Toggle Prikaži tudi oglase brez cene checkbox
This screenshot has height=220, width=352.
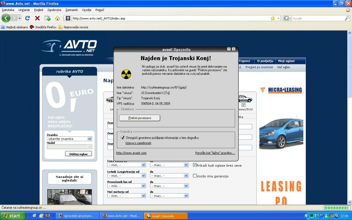(x=195, y=165)
